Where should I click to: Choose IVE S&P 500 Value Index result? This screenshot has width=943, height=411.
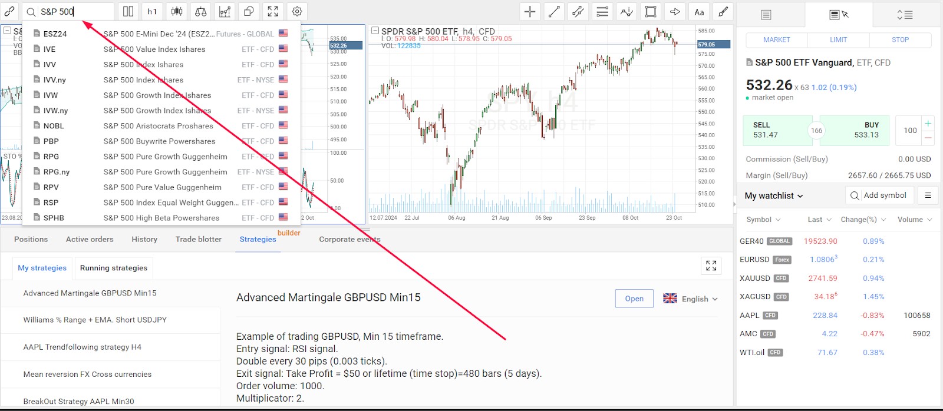click(x=161, y=49)
